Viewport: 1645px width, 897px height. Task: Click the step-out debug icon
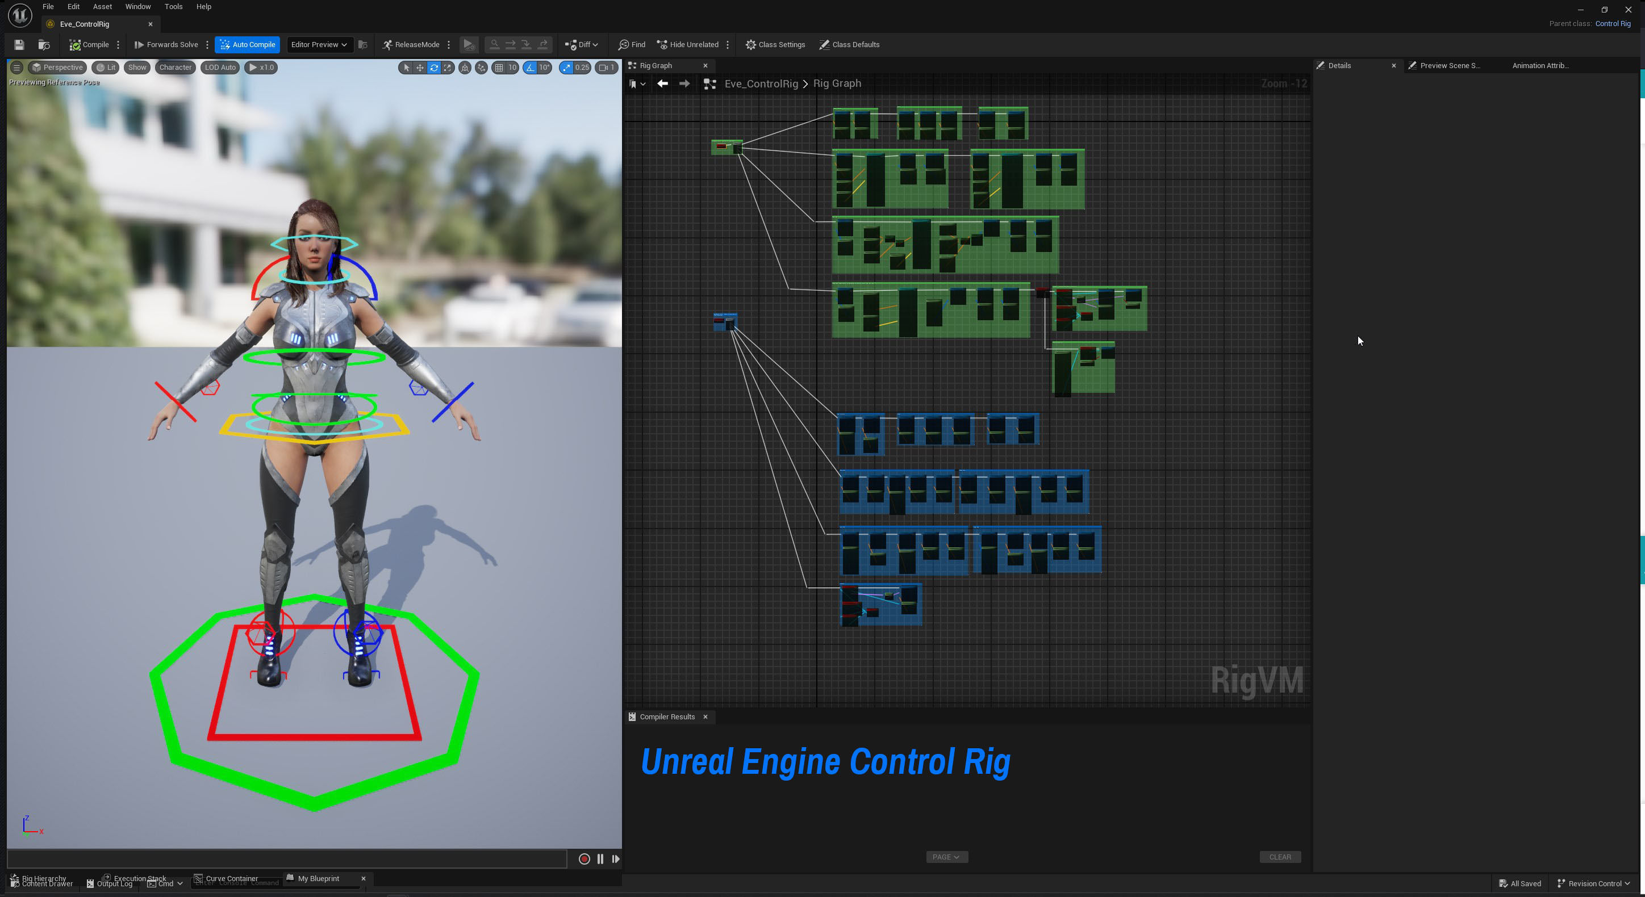pyautogui.click(x=543, y=45)
